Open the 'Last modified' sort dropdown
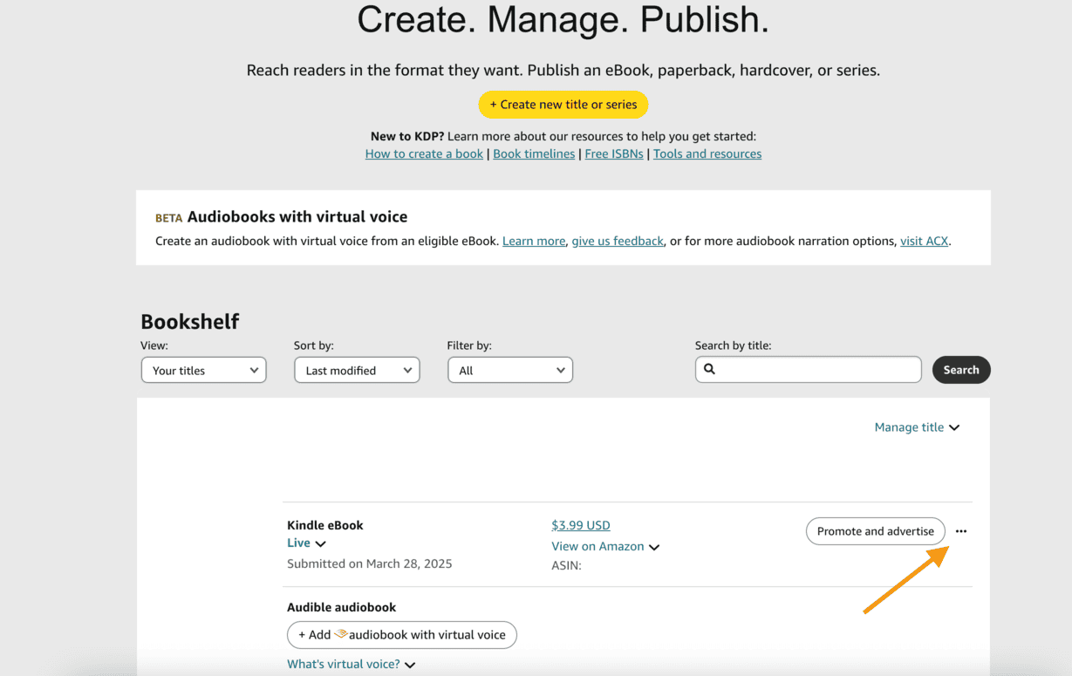 click(356, 370)
